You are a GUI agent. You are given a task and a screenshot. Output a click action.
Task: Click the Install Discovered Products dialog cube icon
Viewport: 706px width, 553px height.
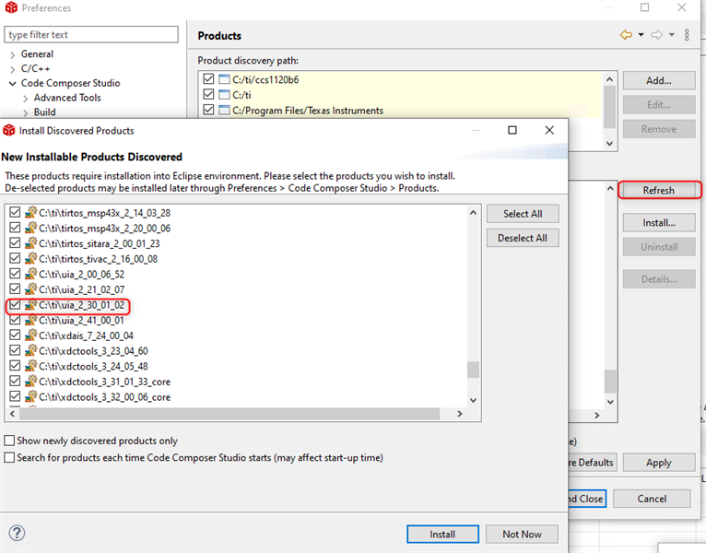point(9,131)
